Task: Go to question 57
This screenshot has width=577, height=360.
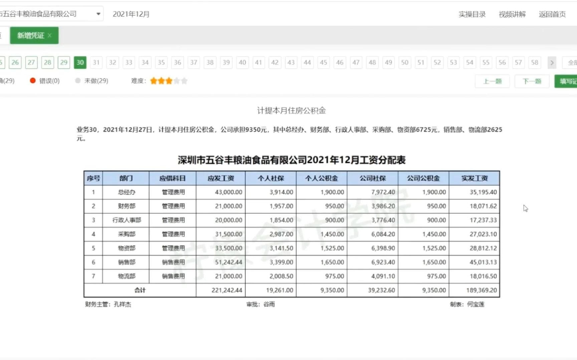Action: click(x=518, y=62)
